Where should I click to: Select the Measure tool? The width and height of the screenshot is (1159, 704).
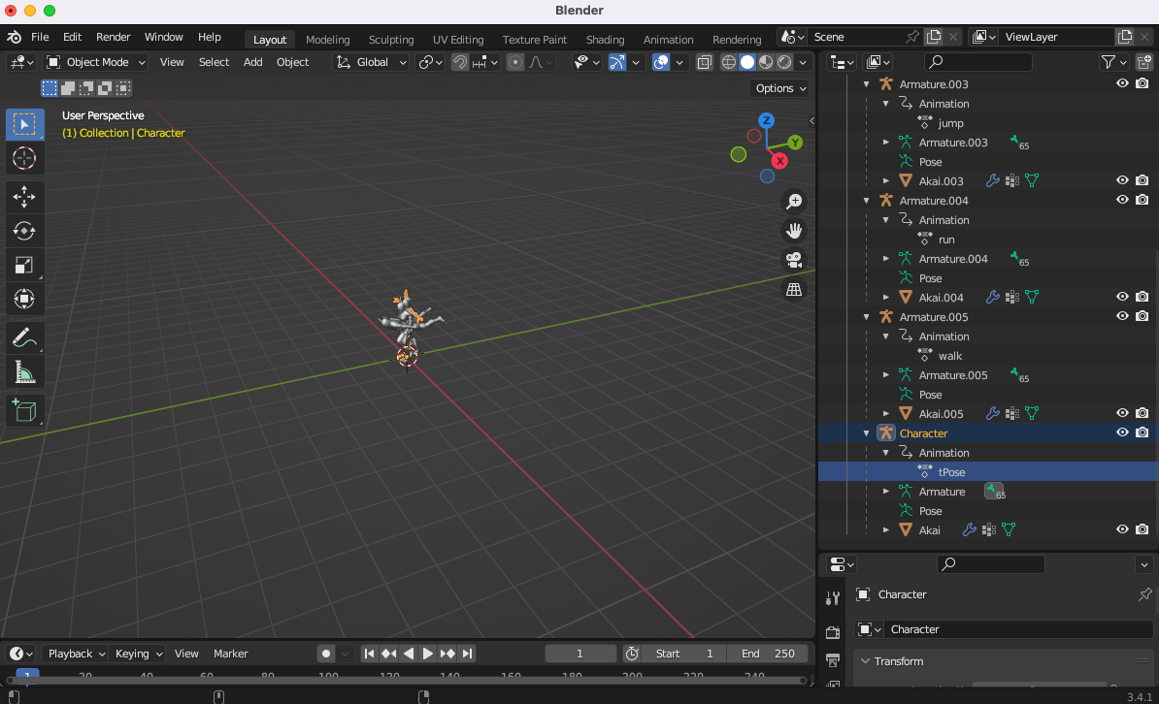23,372
